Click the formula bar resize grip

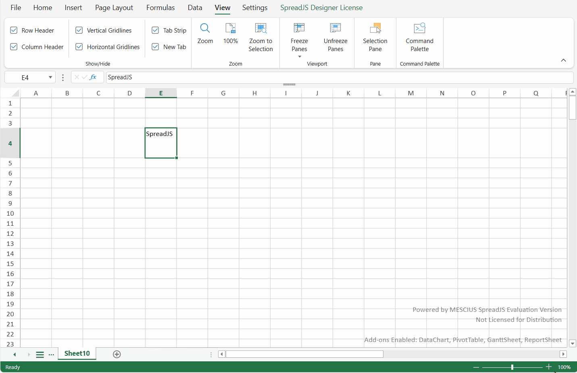click(289, 84)
